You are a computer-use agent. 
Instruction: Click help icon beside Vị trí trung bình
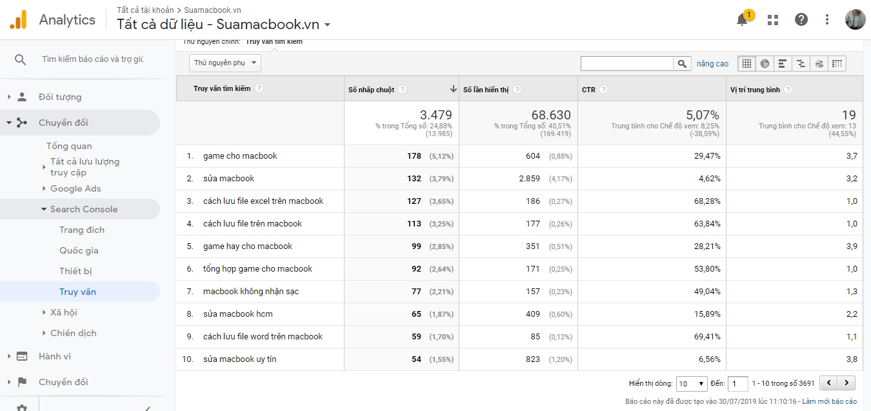click(788, 90)
